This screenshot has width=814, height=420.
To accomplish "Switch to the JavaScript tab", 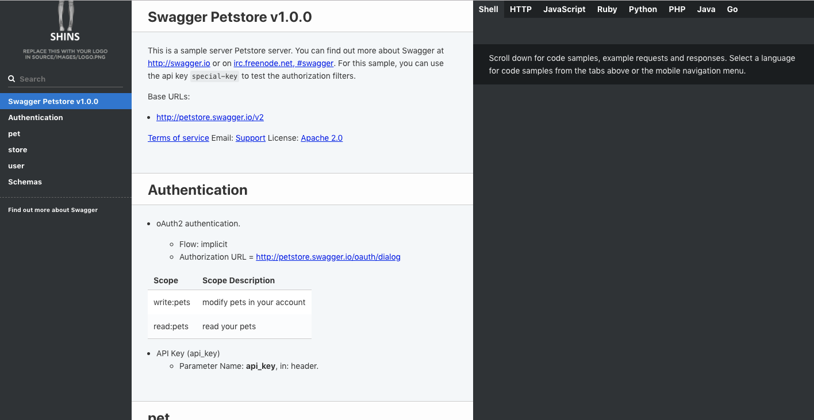I will [x=565, y=9].
